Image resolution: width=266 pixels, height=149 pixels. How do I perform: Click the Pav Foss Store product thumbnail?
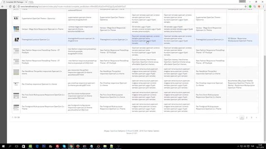pyautogui.click(x=16, y=96)
